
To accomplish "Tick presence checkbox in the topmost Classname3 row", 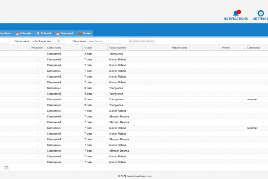I will point(37,54).
